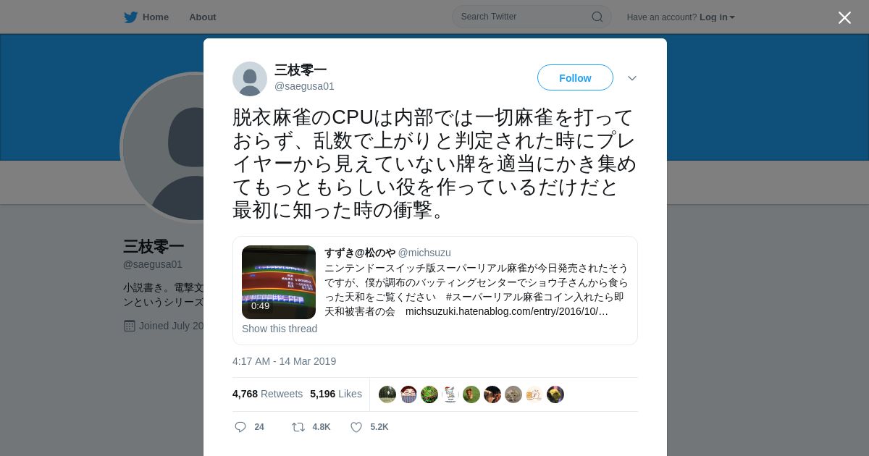Viewport: 869px width, 456px height.
Task: Like the tweet with heart icon
Action: pos(356,427)
